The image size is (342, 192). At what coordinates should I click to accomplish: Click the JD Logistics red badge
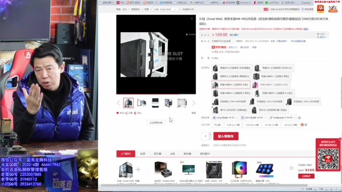(219, 47)
